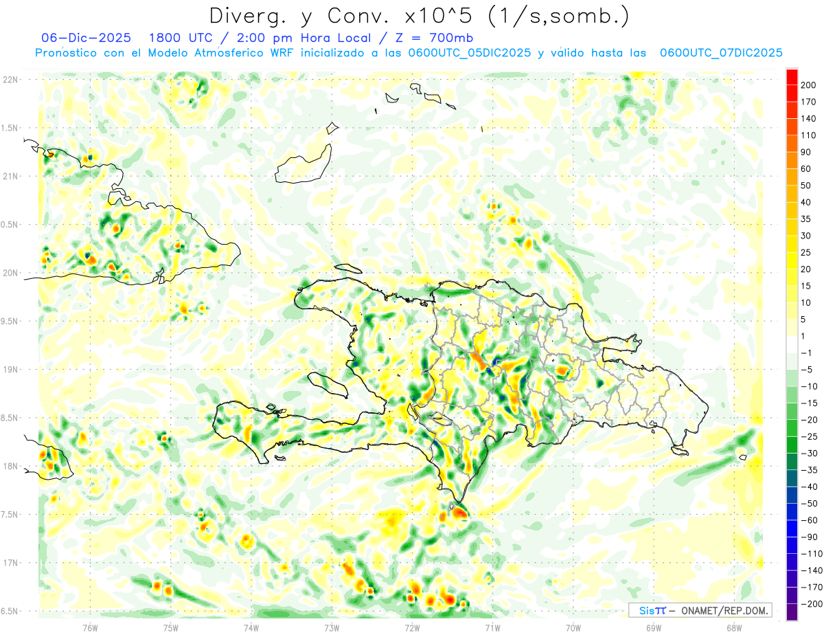Click the 68W longitude label
The width and height of the screenshot is (824, 637).
(x=733, y=627)
